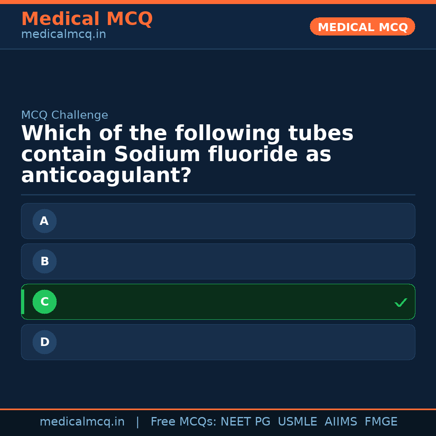This screenshot has height=436, width=436.
Task: Open medicalmcq.in link in the footer
Action: [x=82, y=422]
